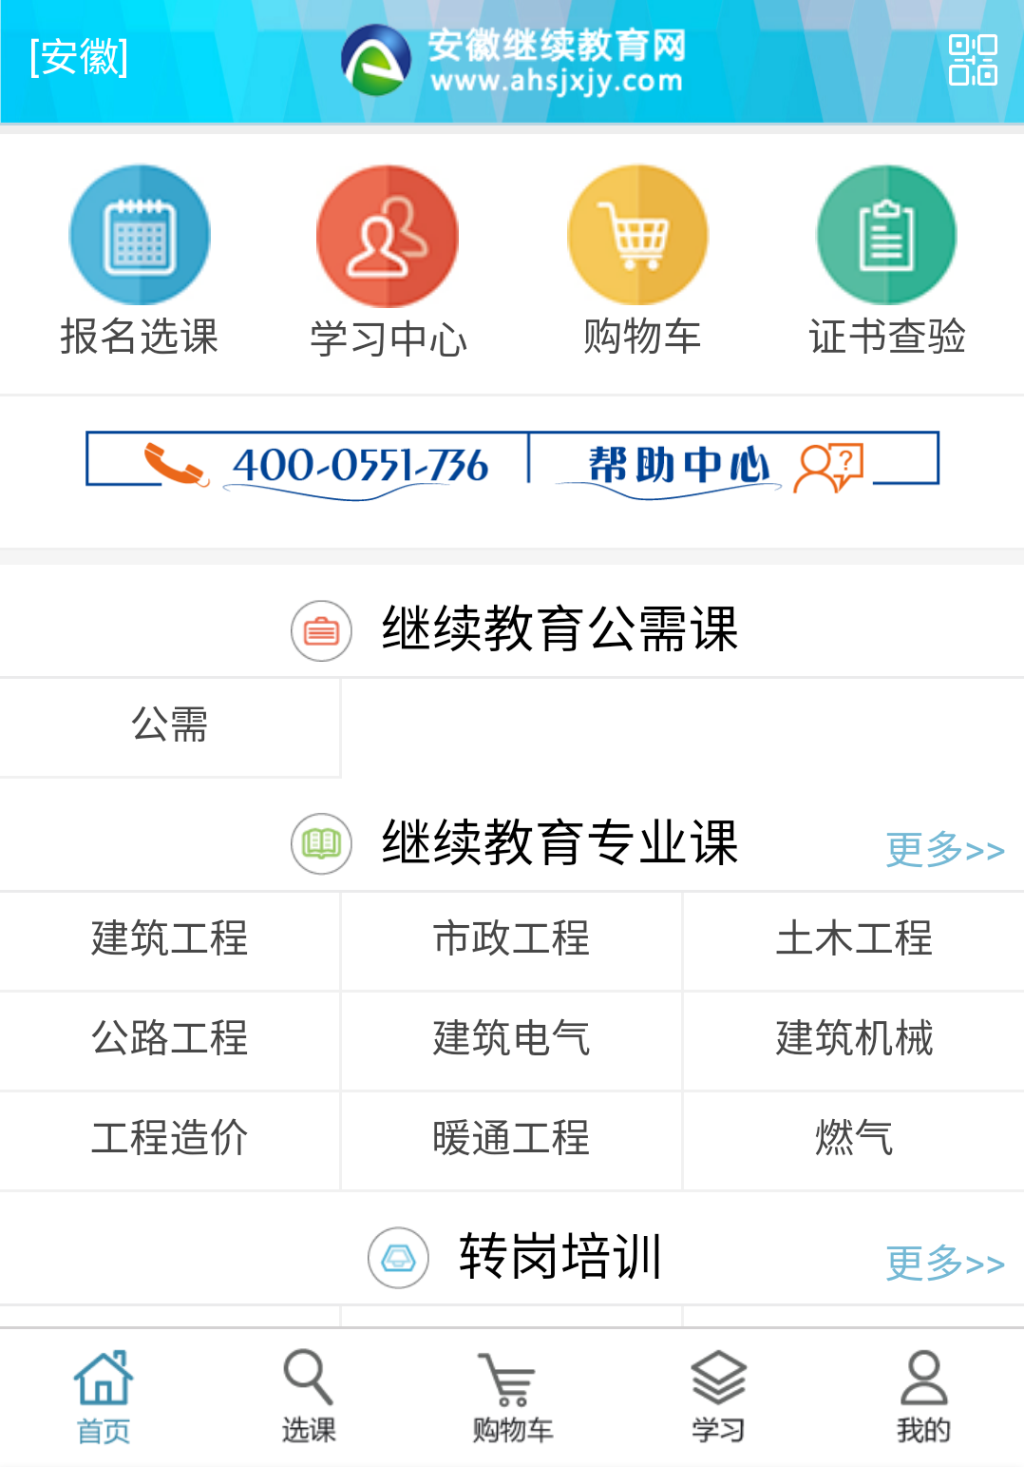Tap the 继续教育公需课 briefcase icon

tap(321, 630)
